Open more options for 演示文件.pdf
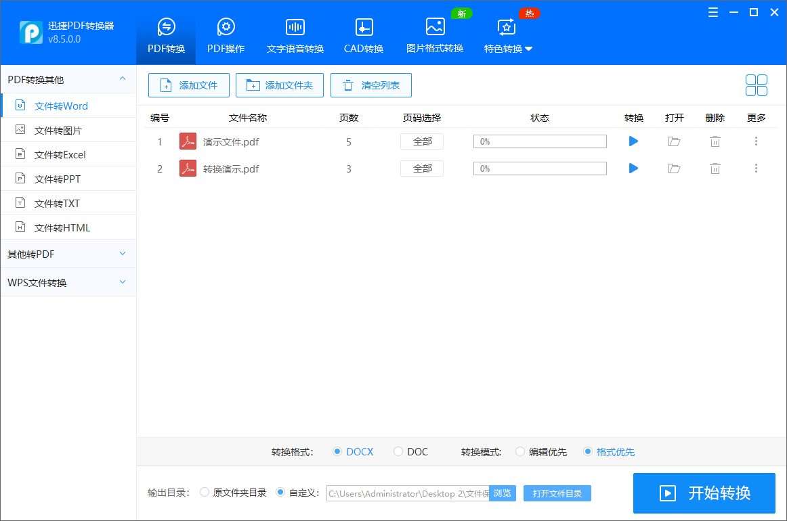This screenshot has height=521, width=787. click(x=756, y=141)
